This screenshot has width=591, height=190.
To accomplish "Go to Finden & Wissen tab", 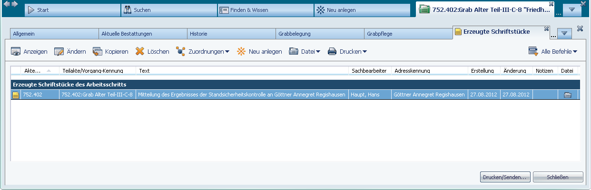I will tap(266, 10).
